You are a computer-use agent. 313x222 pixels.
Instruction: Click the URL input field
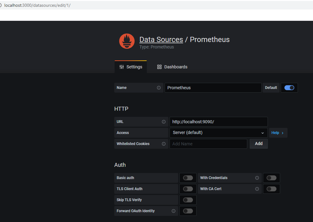point(218,122)
